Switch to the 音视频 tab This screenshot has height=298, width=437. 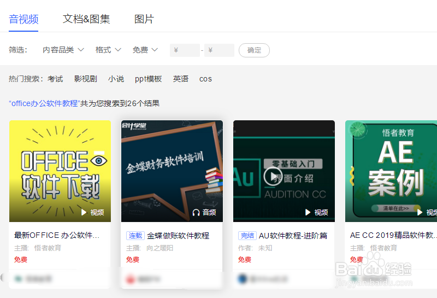click(x=23, y=19)
